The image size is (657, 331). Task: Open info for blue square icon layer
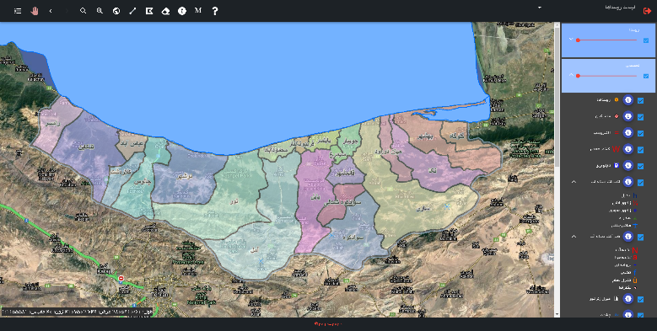pos(627,166)
